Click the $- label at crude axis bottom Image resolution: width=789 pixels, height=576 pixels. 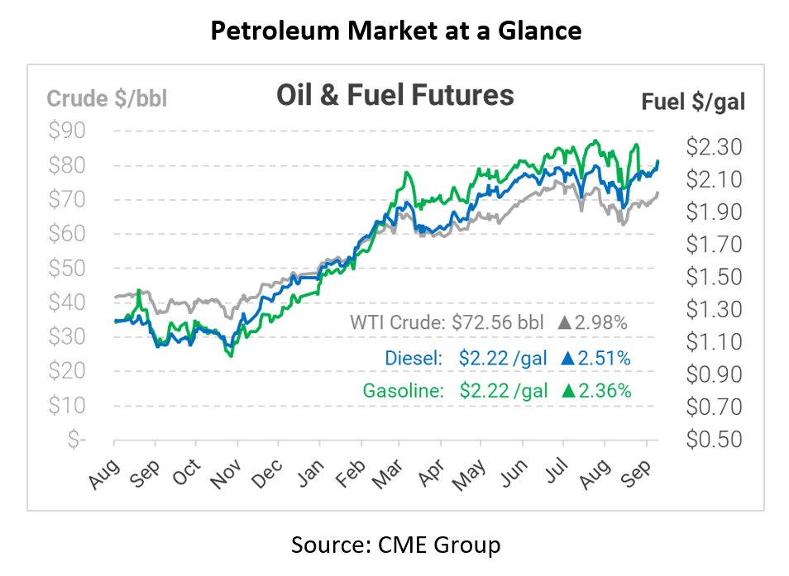(75, 440)
